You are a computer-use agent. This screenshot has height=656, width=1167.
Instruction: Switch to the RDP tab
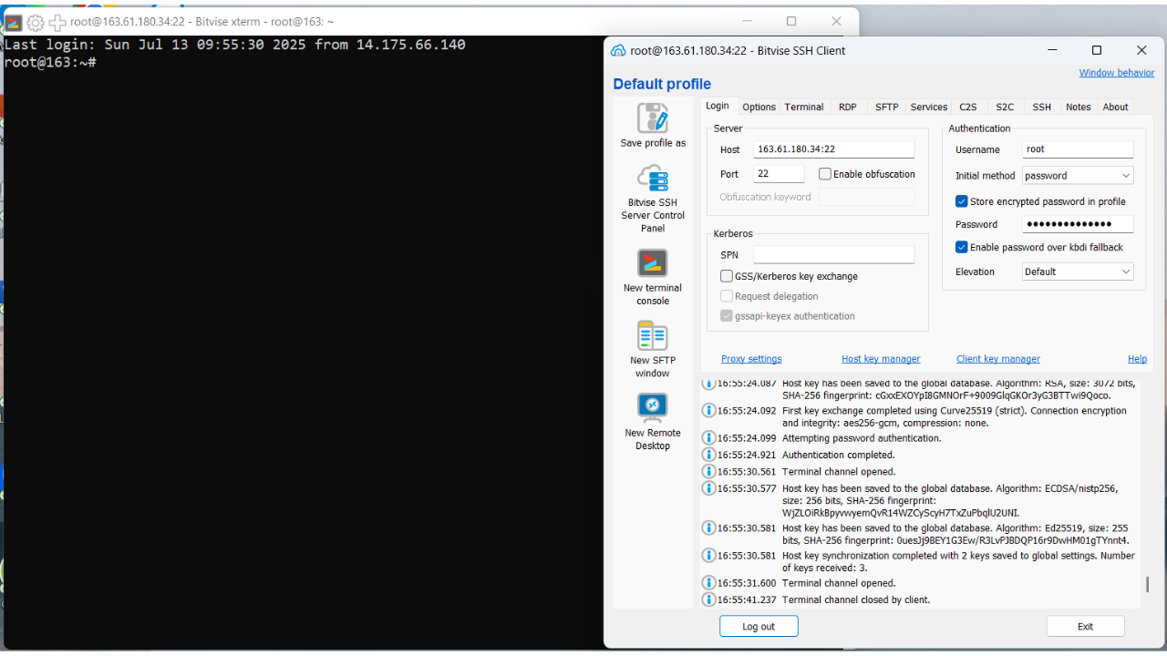pyautogui.click(x=848, y=107)
